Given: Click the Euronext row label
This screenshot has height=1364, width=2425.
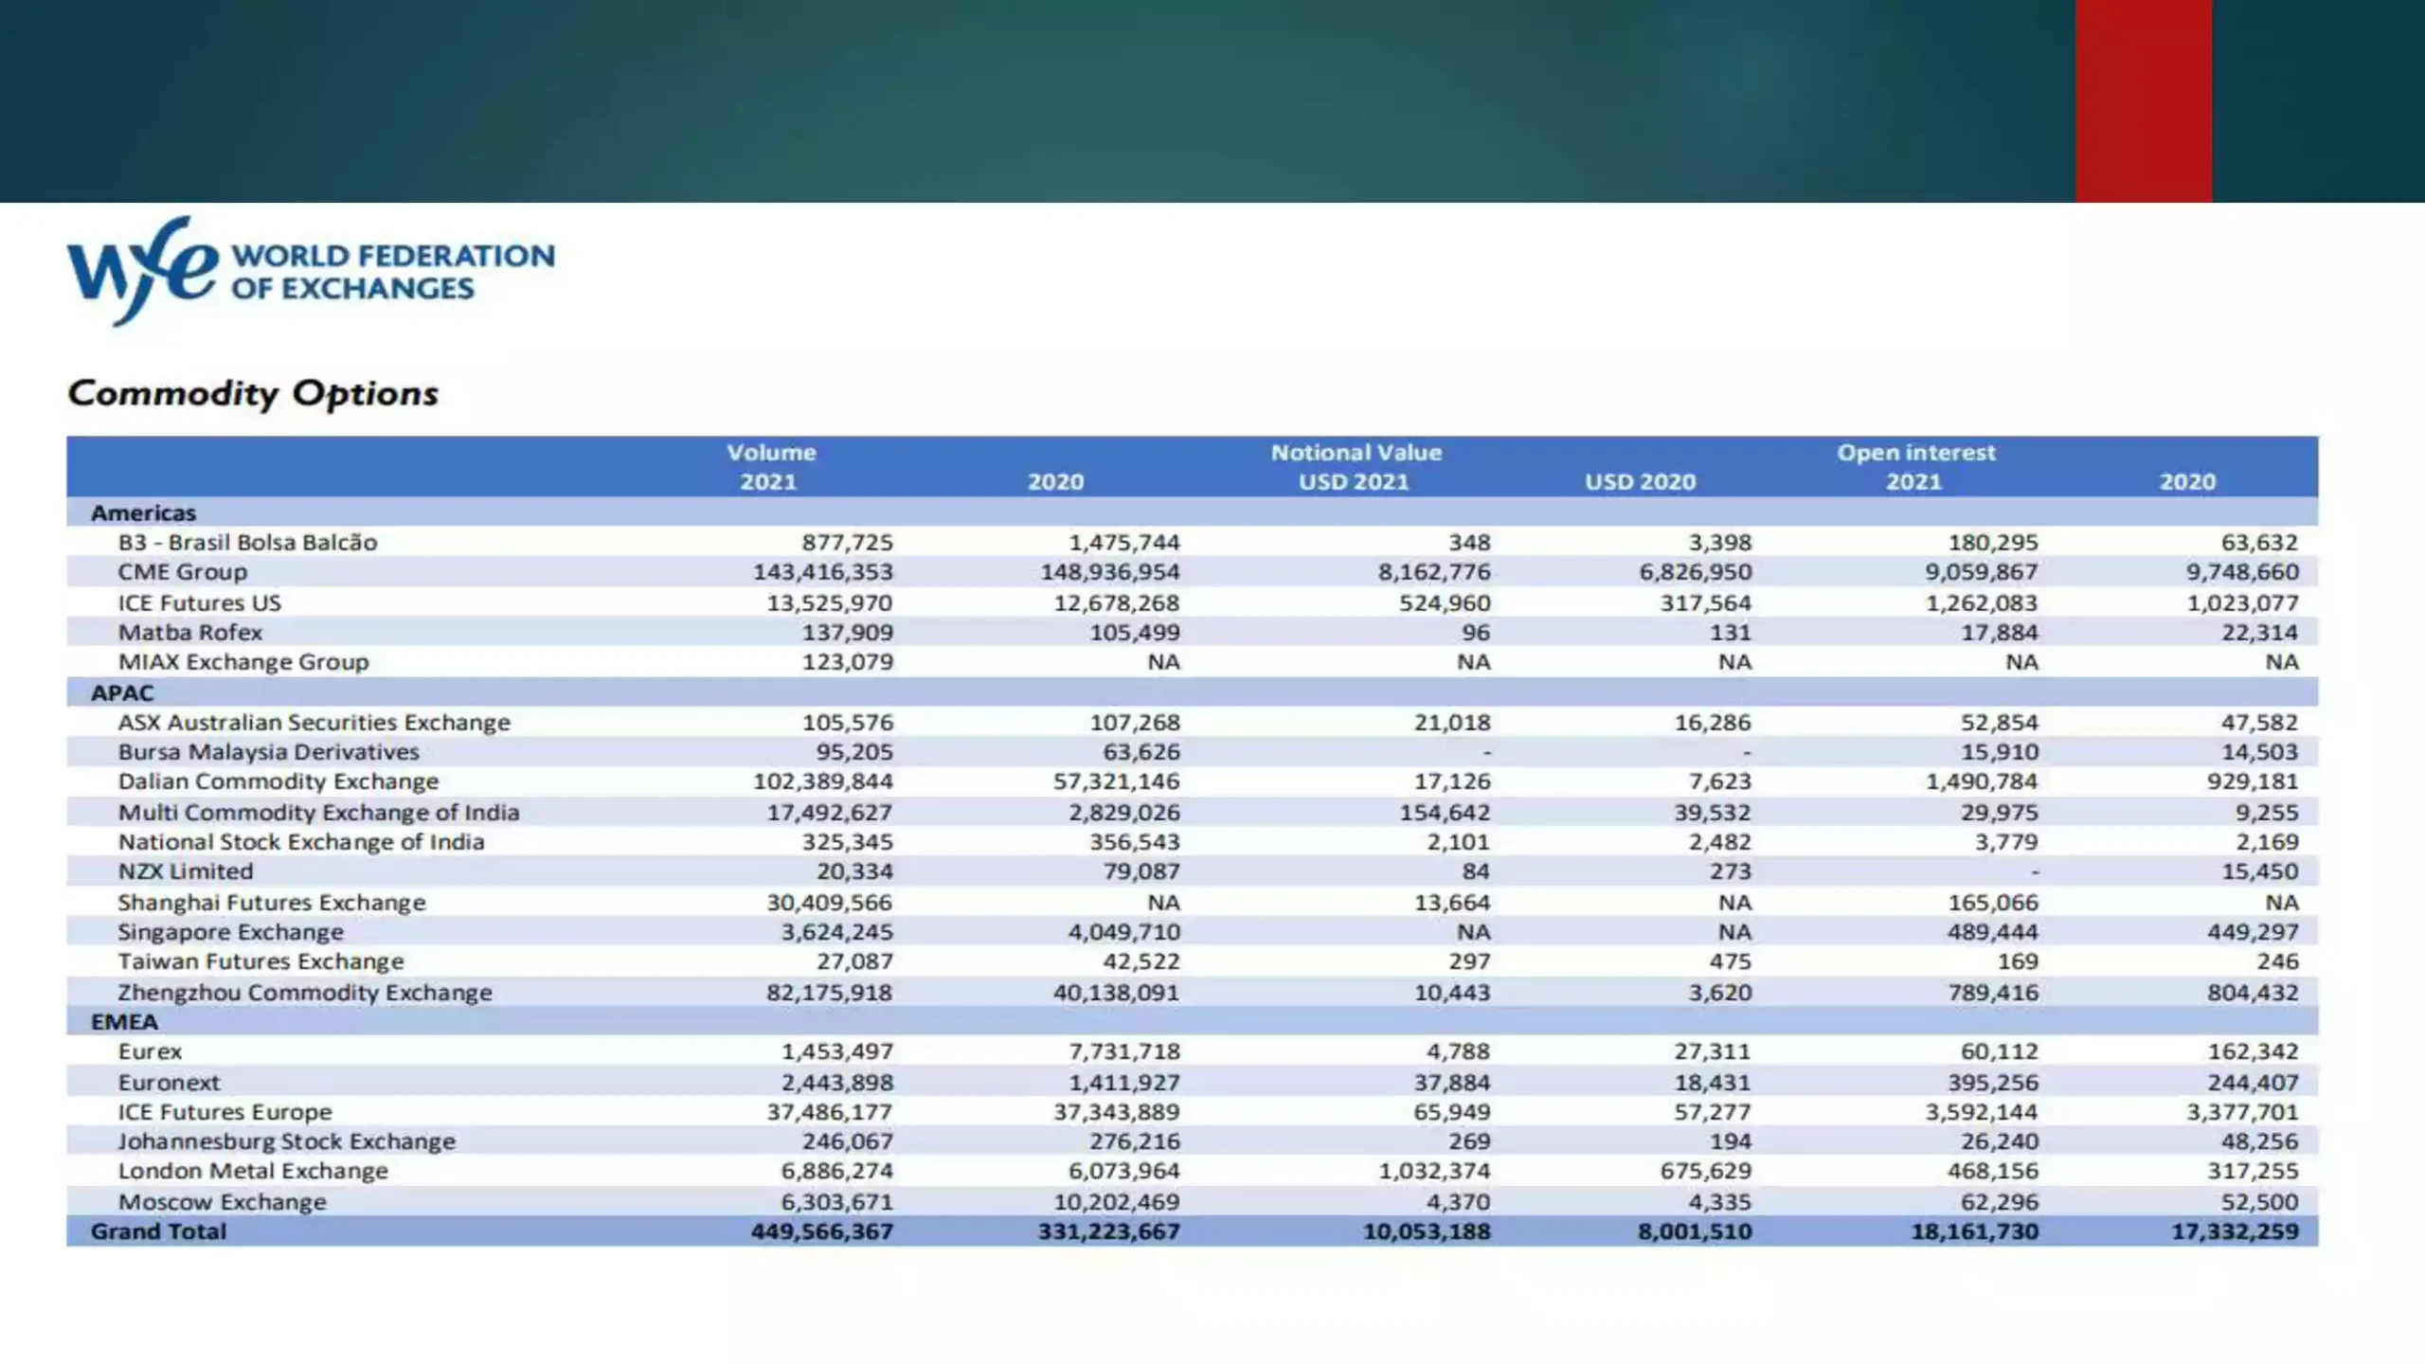Looking at the screenshot, I should point(169,1082).
